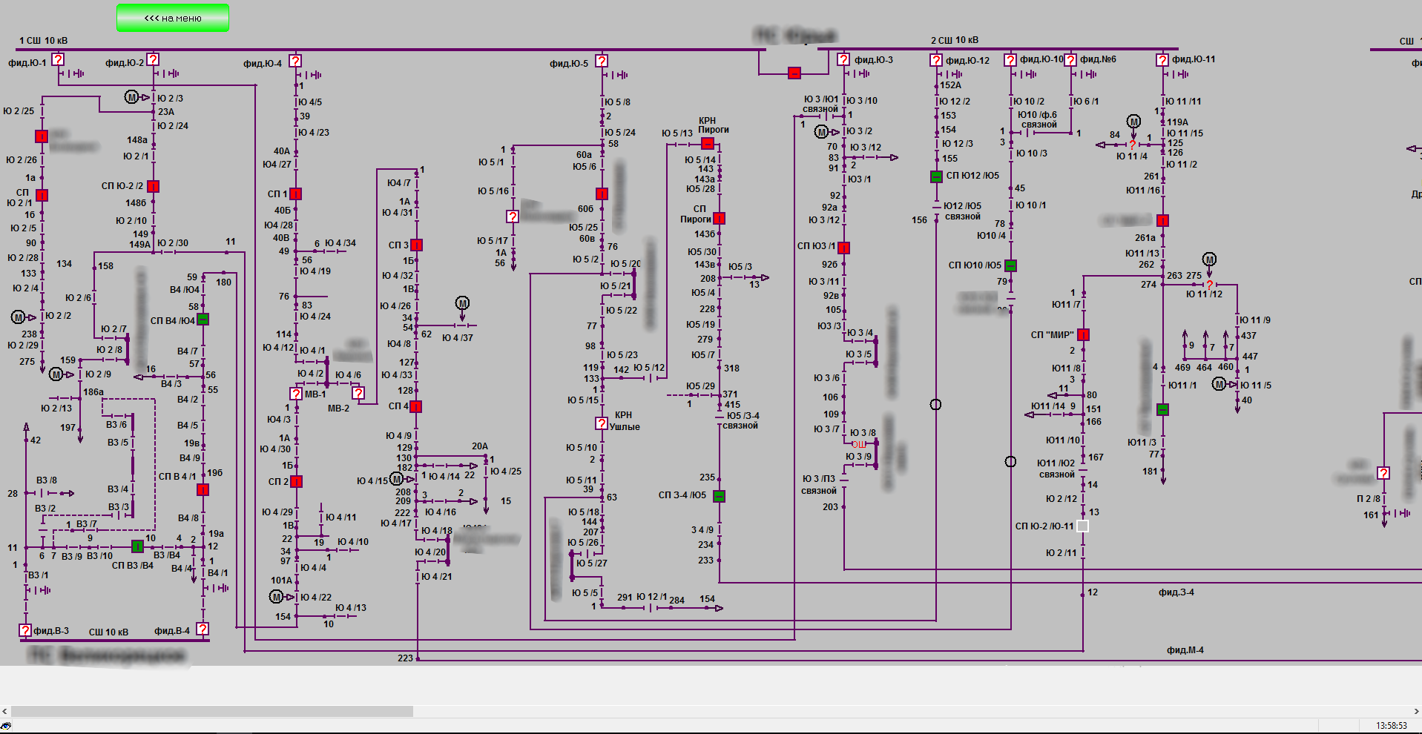Click the question-mark box near Ю 5/16
Viewport: 1422px width, 734px height.
tap(513, 216)
